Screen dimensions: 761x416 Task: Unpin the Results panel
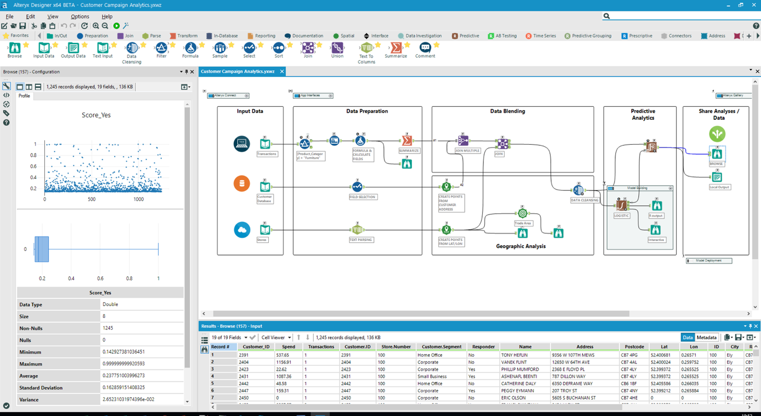click(x=751, y=326)
